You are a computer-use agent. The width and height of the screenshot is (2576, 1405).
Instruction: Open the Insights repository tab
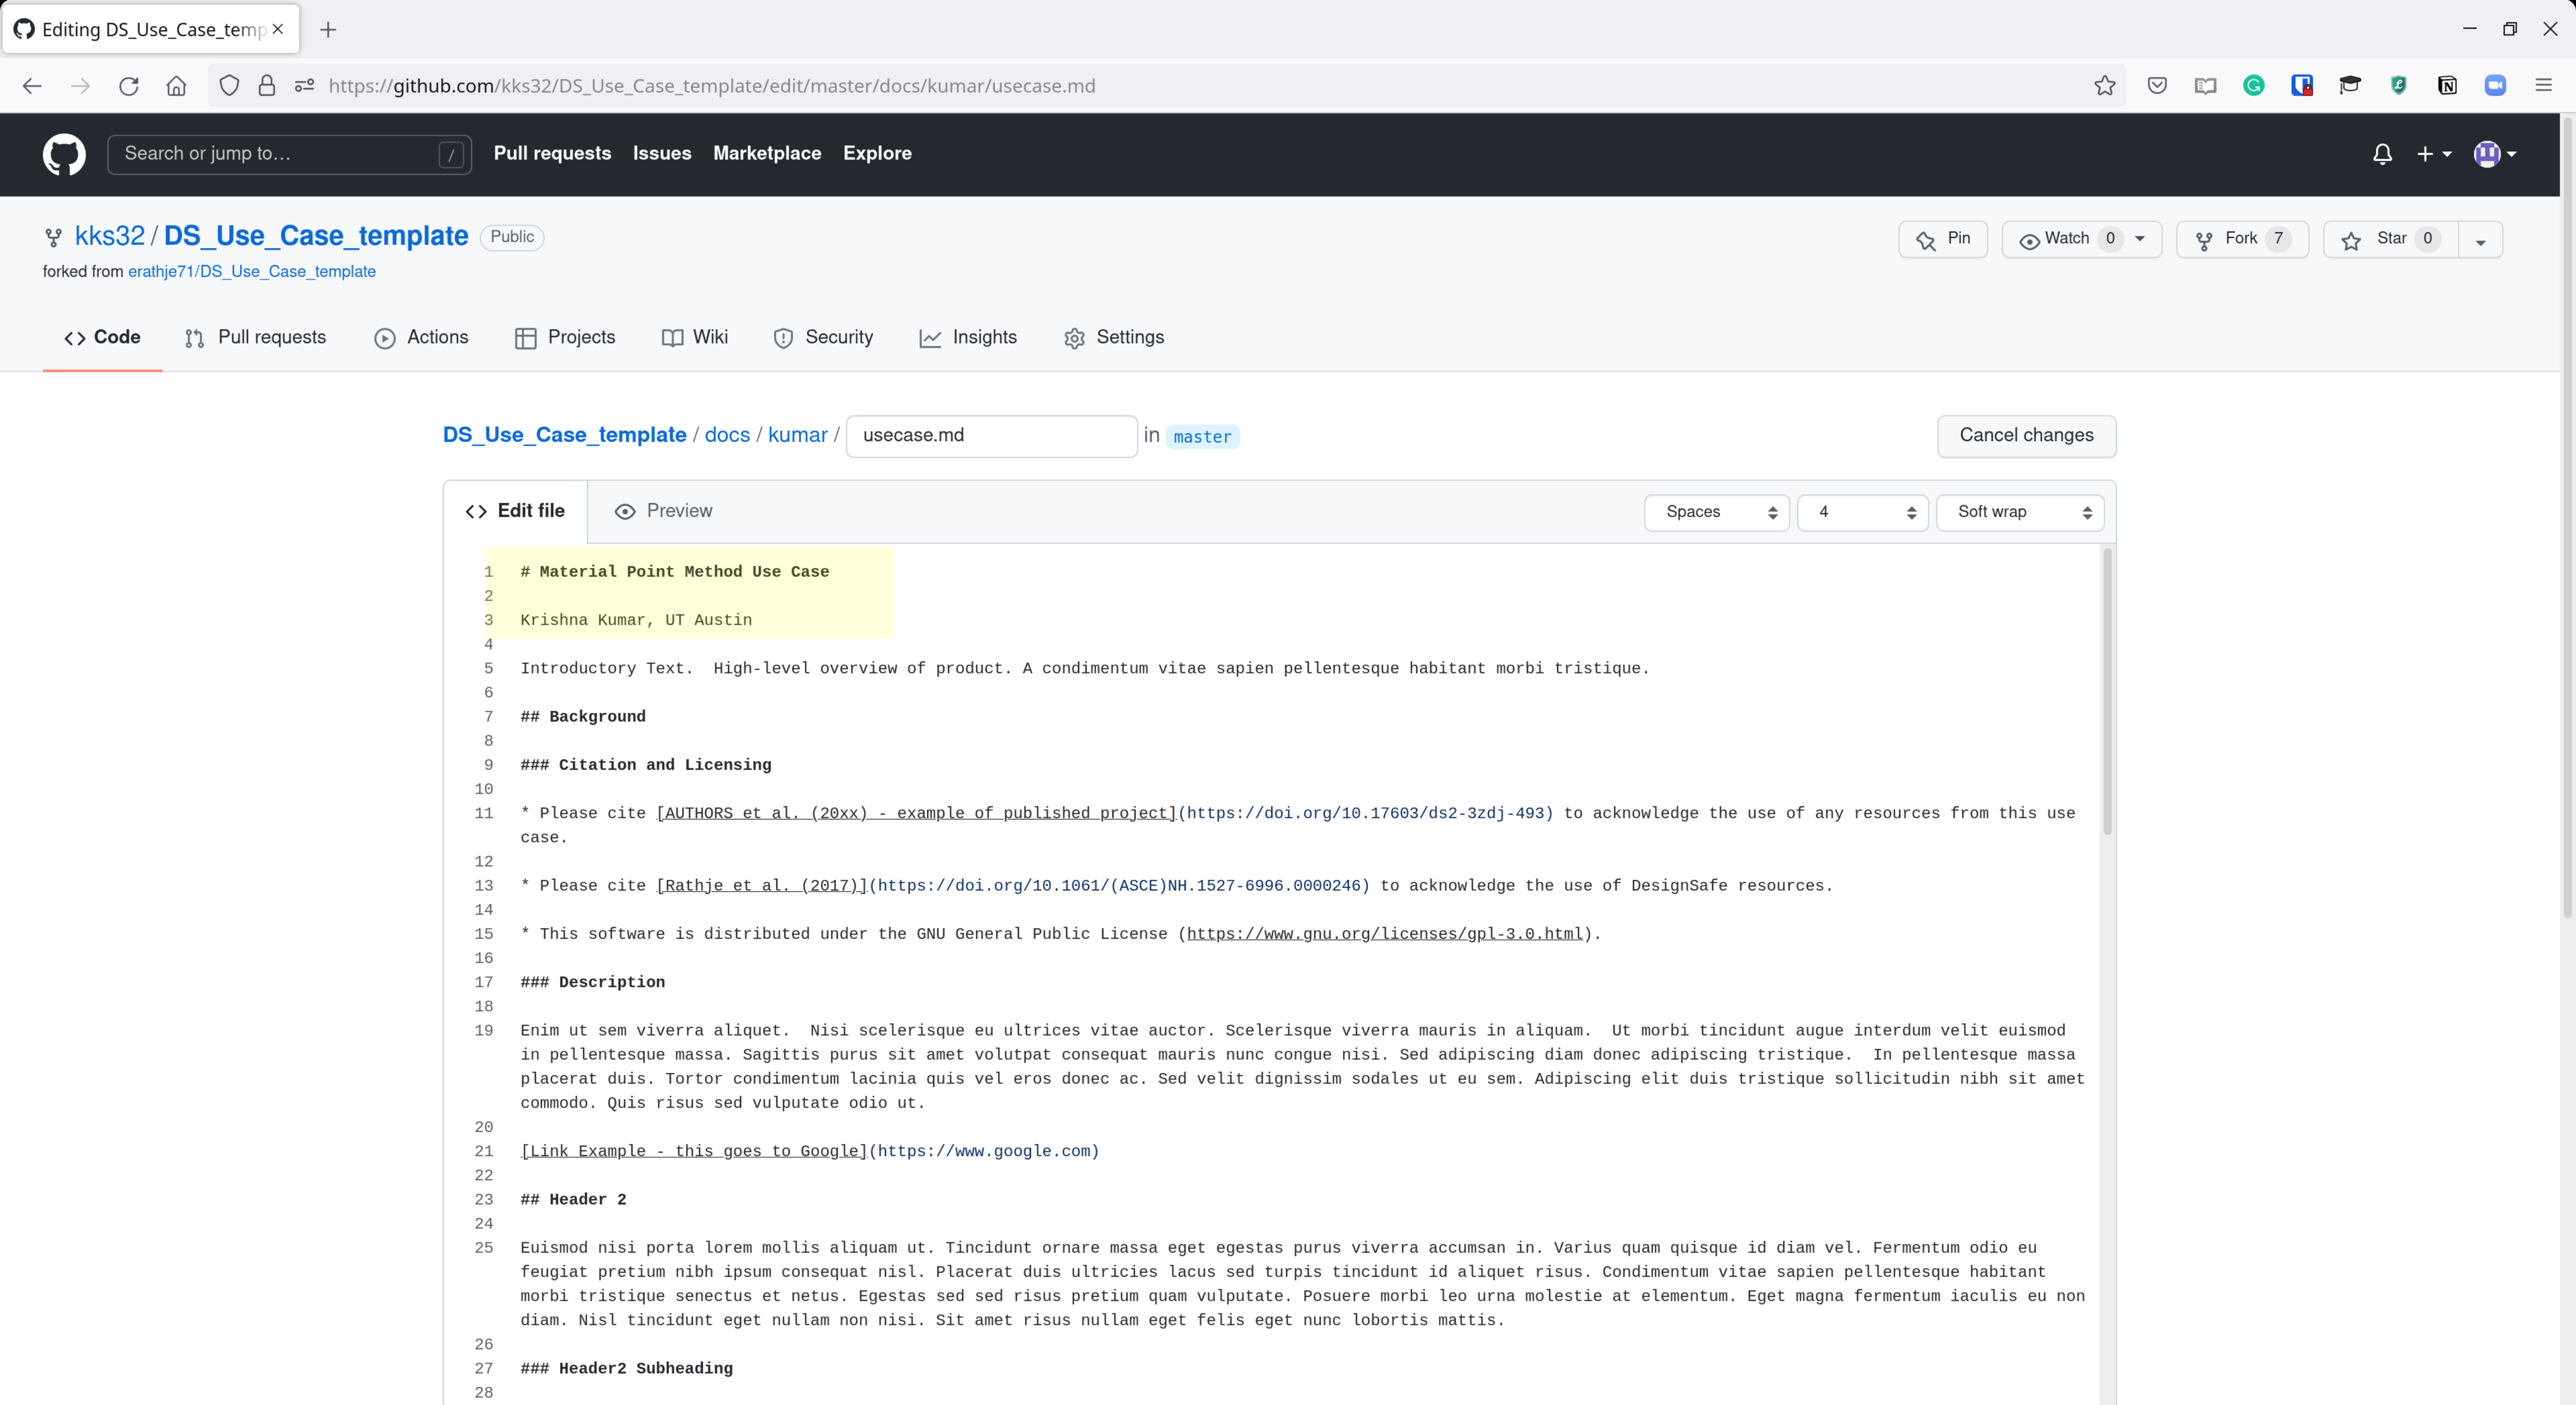coord(967,338)
